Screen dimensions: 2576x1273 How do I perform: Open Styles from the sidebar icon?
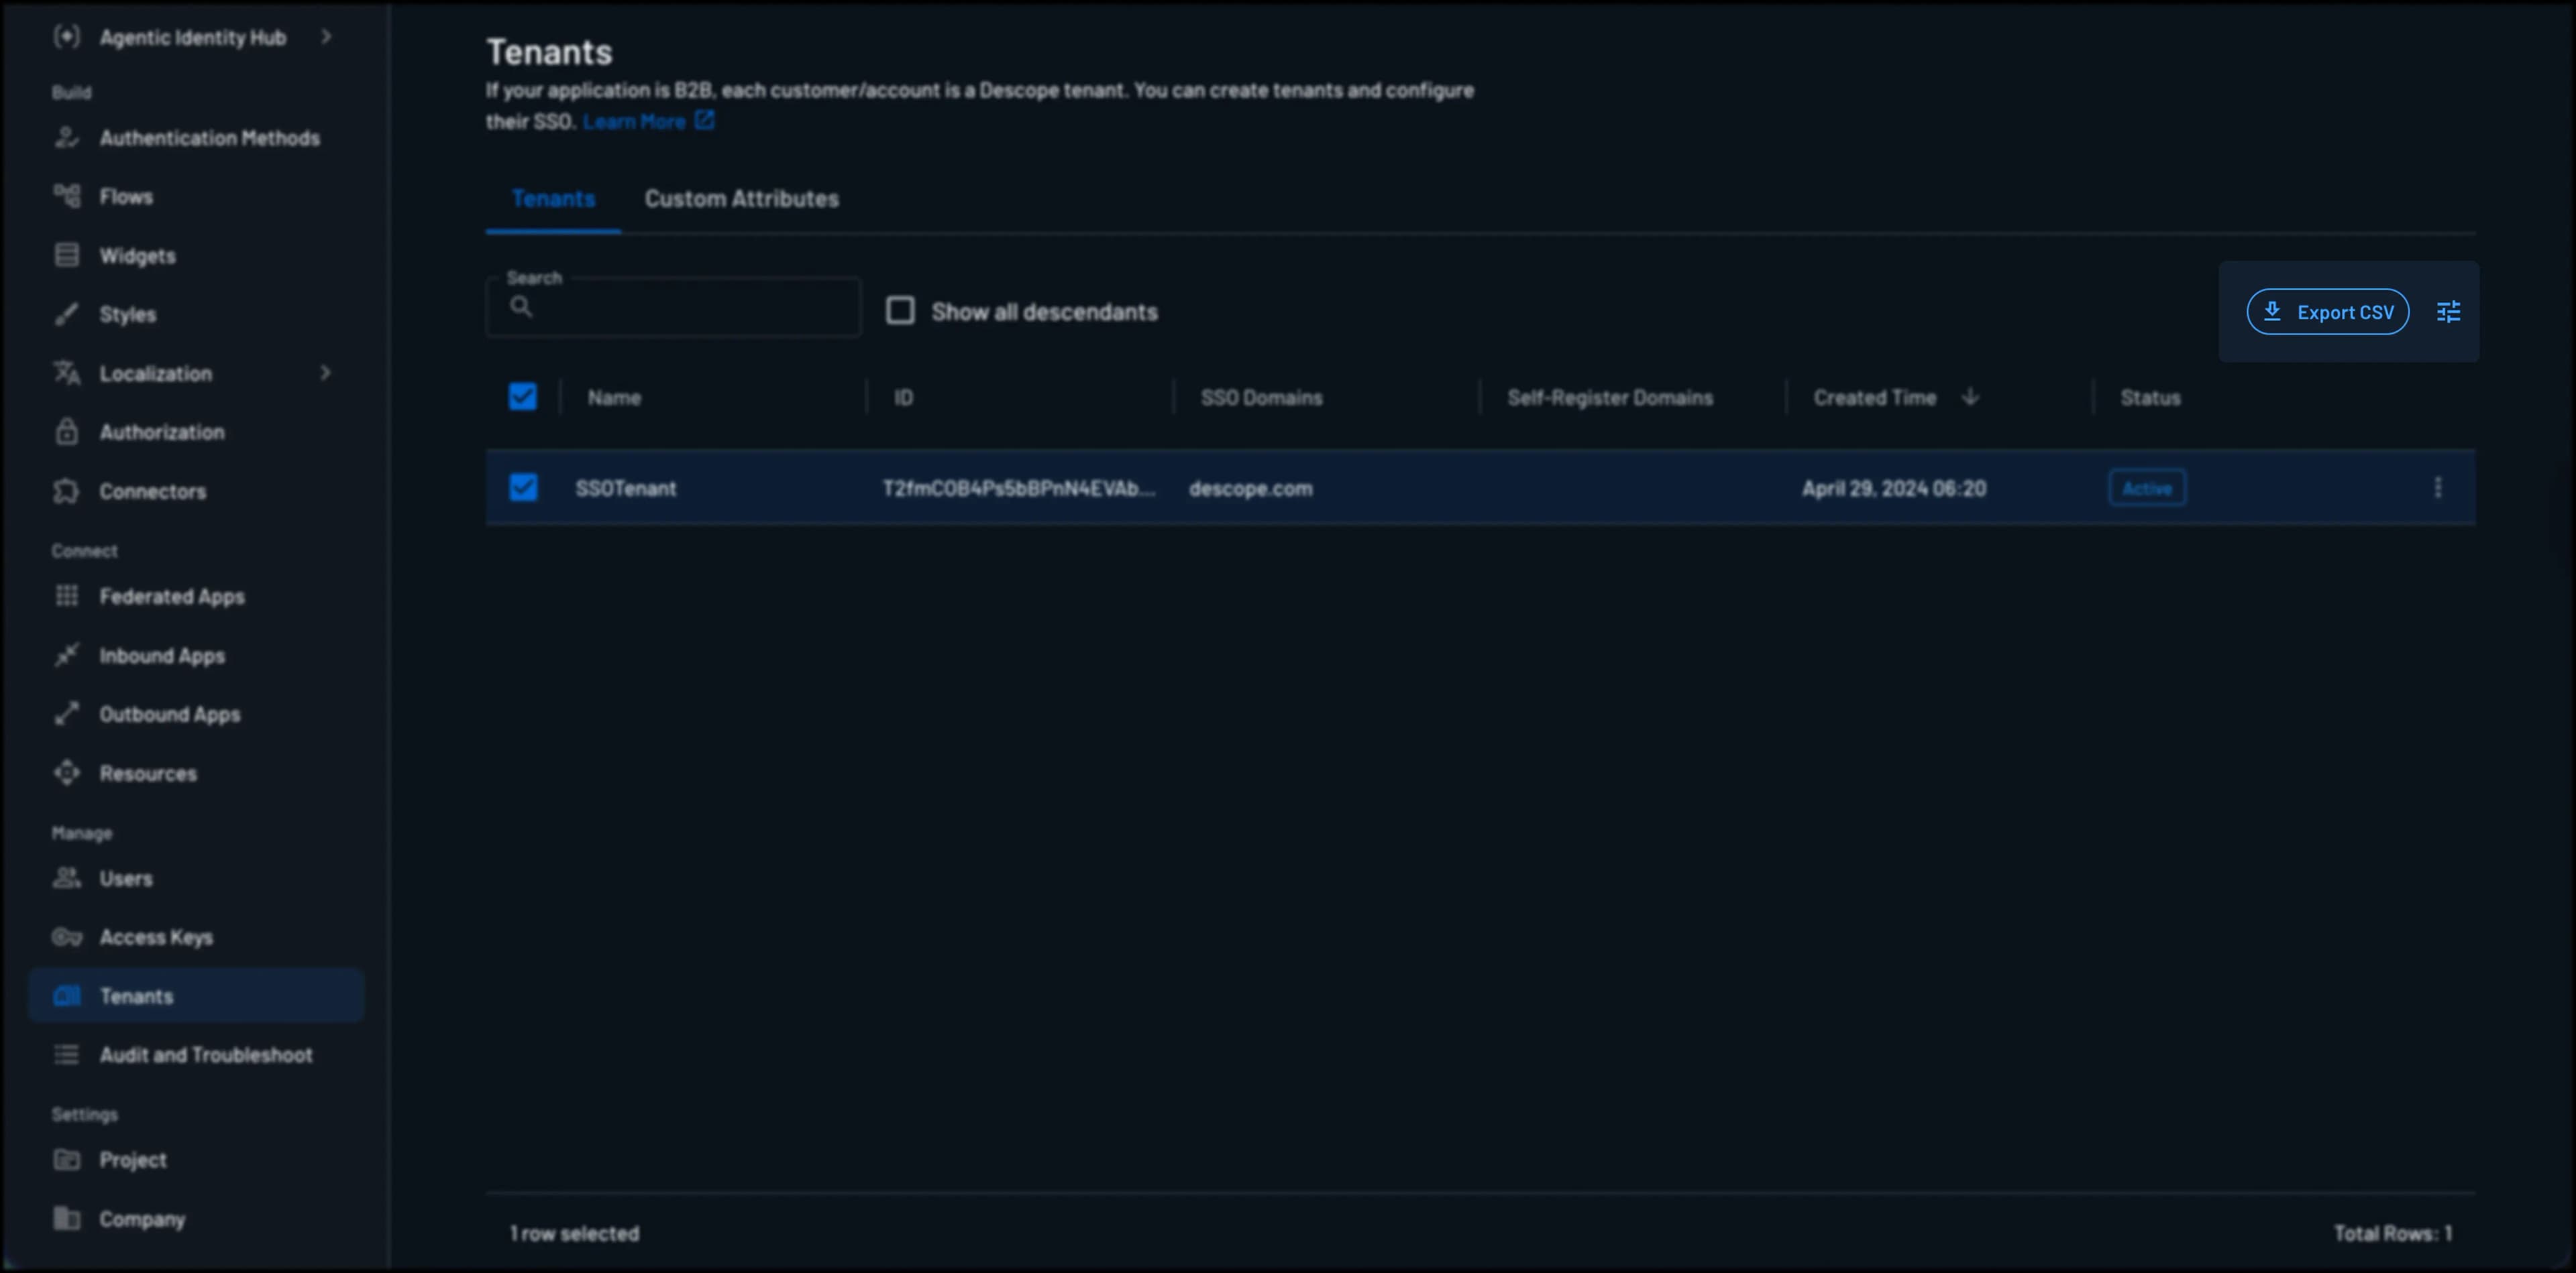click(66, 314)
